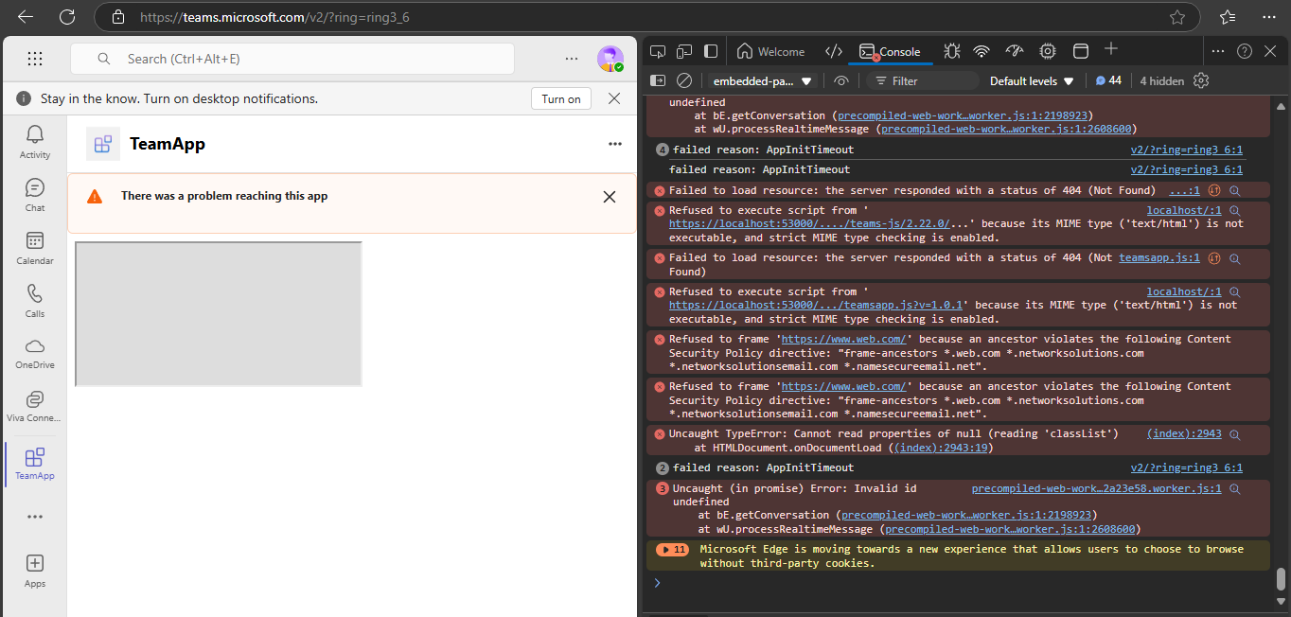Open the first https://www.web.com/ link
The width and height of the screenshot is (1291, 617).
click(x=845, y=339)
